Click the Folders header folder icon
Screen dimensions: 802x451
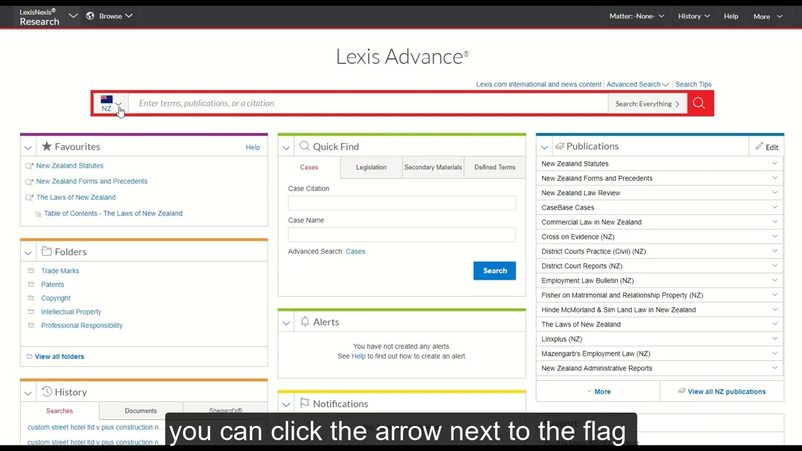(46, 251)
